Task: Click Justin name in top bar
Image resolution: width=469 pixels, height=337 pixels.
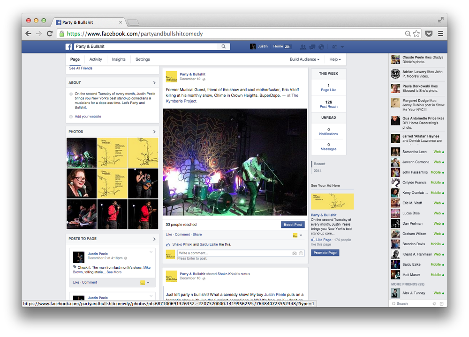Action: (263, 46)
